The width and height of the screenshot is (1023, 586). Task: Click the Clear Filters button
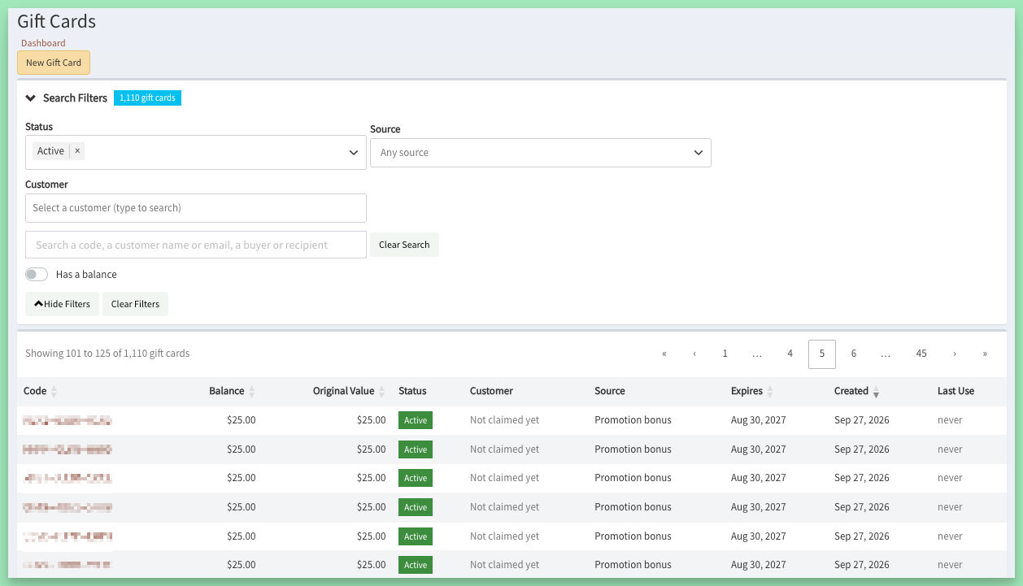pyautogui.click(x=135, y=304)
